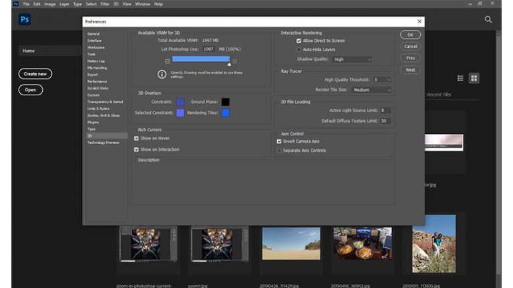Open the Type menu

[x=77, y=4]
